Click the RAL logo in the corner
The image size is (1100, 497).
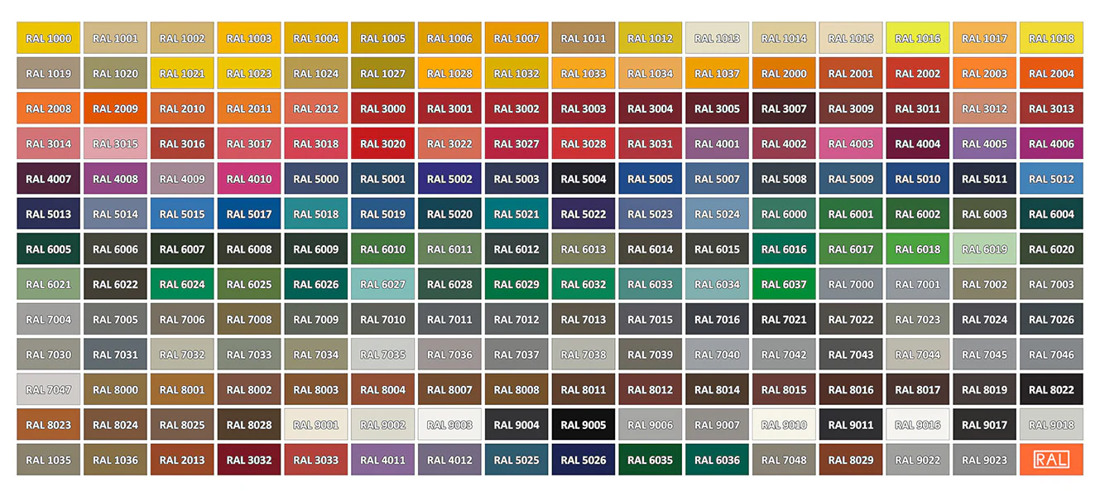1051,460
